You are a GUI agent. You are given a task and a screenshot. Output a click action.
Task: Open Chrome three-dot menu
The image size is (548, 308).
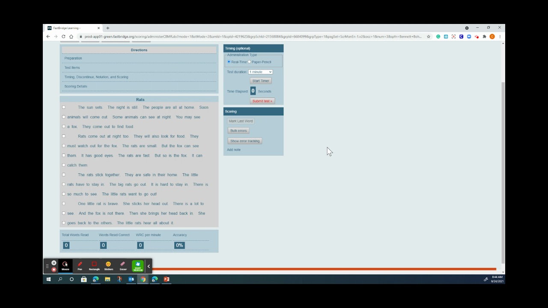click(500, 37)
